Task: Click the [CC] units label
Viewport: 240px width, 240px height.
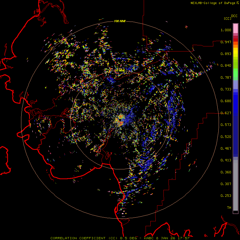Action: tap(228, 18)
